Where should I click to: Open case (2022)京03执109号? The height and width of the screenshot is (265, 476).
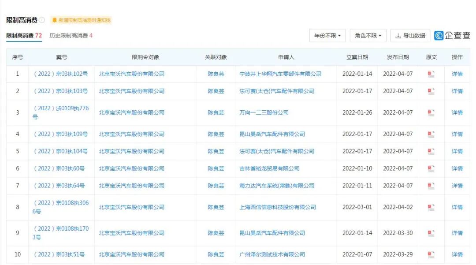[x=61, y=134]
